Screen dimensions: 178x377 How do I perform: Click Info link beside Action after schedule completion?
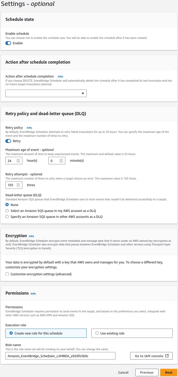[60, 76]
